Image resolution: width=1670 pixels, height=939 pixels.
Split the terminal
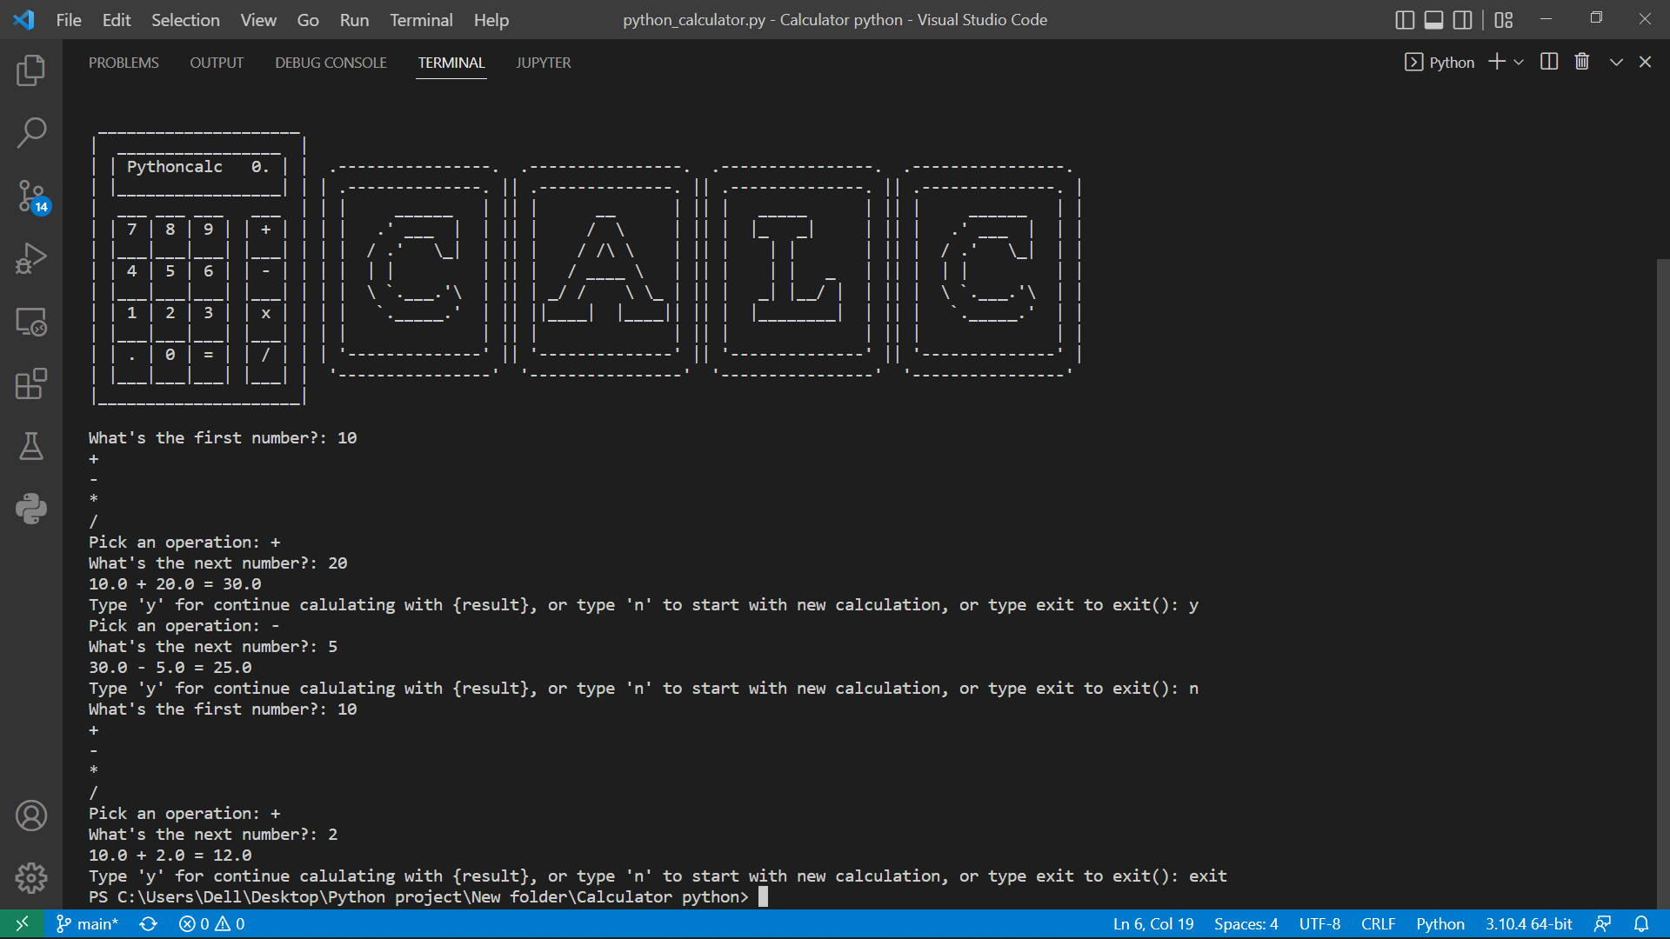[x=1549, y=62]
